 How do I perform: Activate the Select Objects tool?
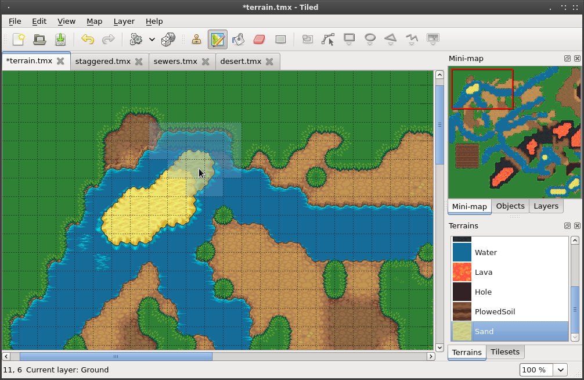coord(308,40)
